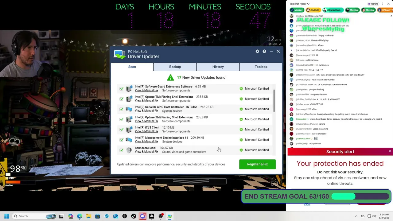Click the driver list vertical scrollbar
The width and height of the screenshot is (393, 221).
274,101
